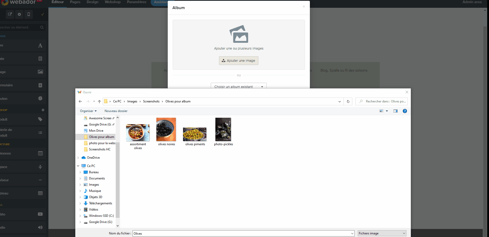Go up one folder level with arrow
The image size is (489, 237).
pos(99,101)
